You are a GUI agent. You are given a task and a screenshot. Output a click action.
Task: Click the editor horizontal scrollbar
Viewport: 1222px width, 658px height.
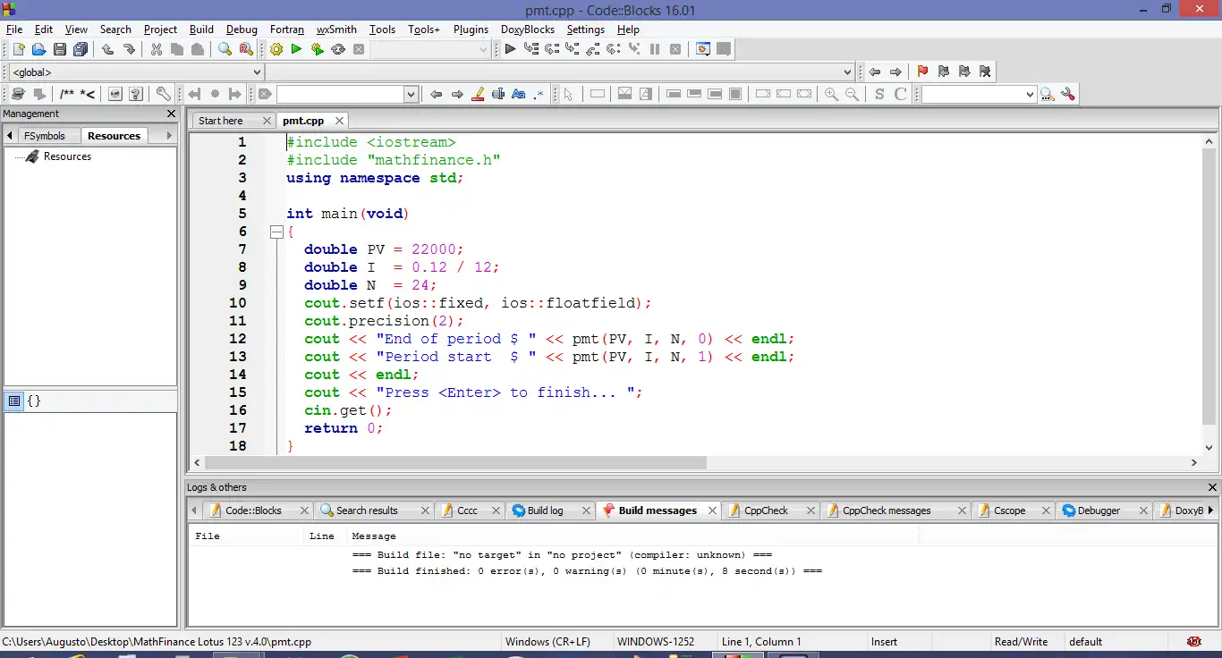click(x=456, y=463)
